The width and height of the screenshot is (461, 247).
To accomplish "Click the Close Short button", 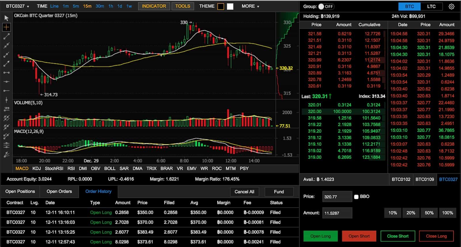I will coord(398,236).
